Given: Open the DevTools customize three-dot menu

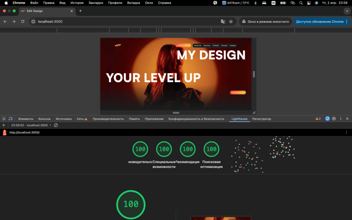Looking at the screenshot, I should (x=341, y=119).
